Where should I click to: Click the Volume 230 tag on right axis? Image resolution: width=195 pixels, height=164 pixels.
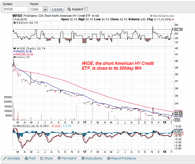[177, 120]
